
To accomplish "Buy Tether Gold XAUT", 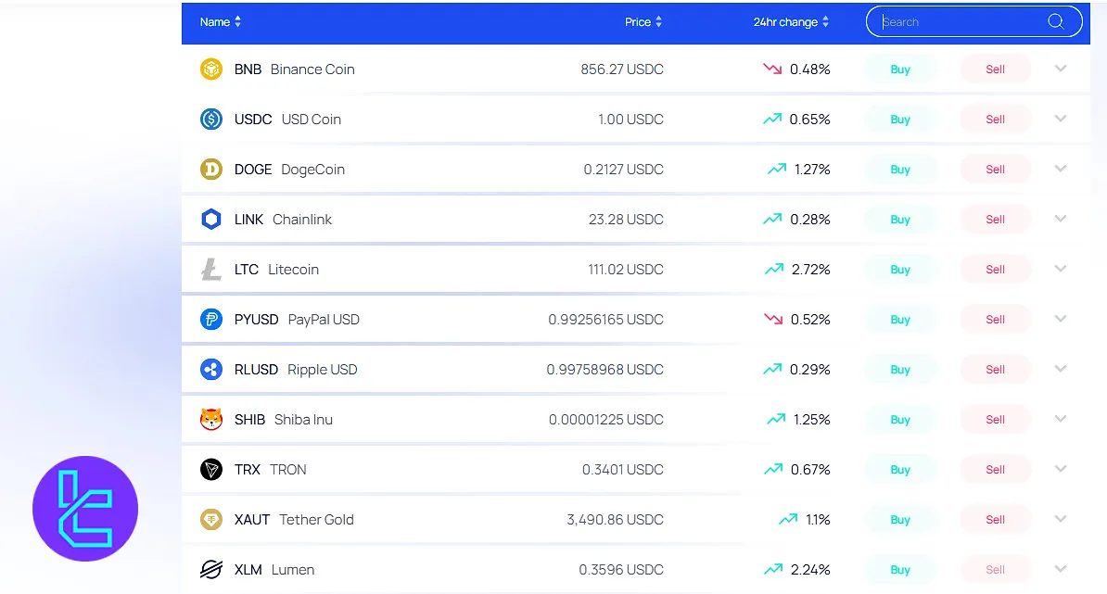I will (900, 520).
